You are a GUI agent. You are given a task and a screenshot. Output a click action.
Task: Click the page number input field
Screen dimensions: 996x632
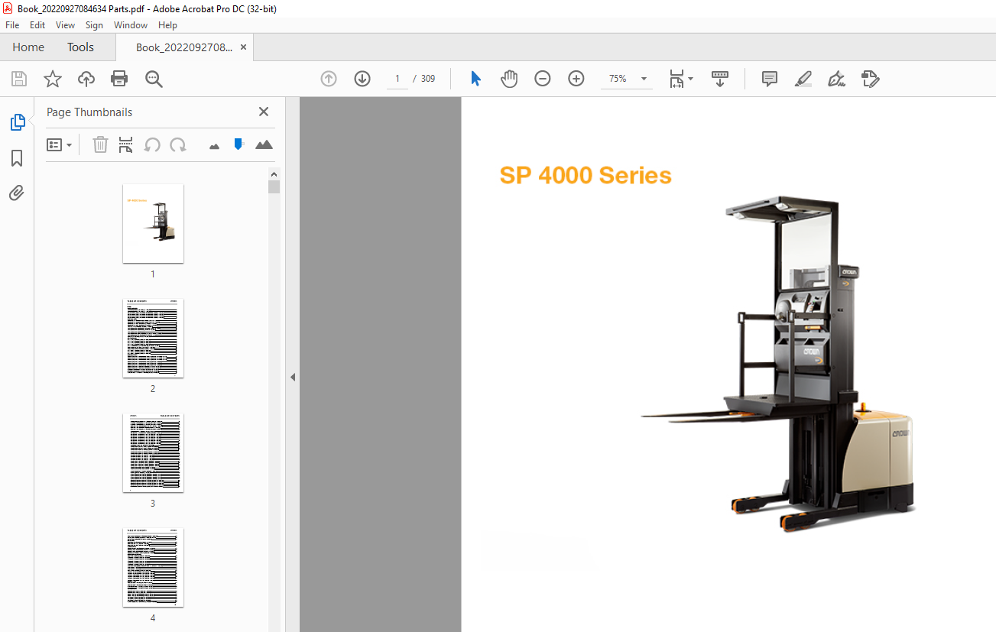click(x=397, y=79)
